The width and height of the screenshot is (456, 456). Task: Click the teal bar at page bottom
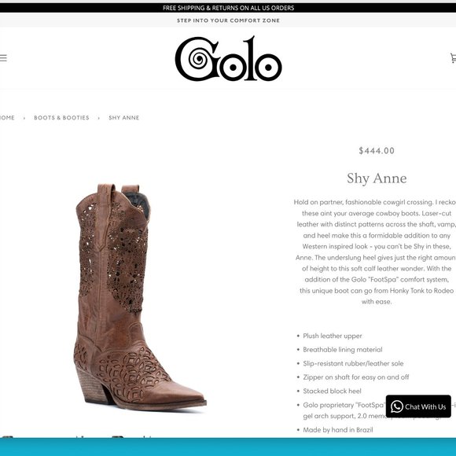[x=228, y=447]
